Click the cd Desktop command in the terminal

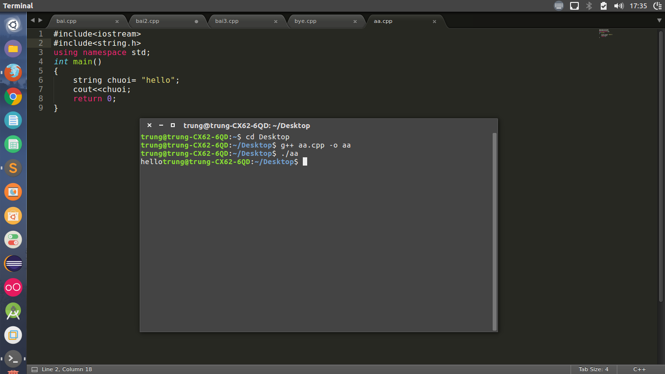268,137
